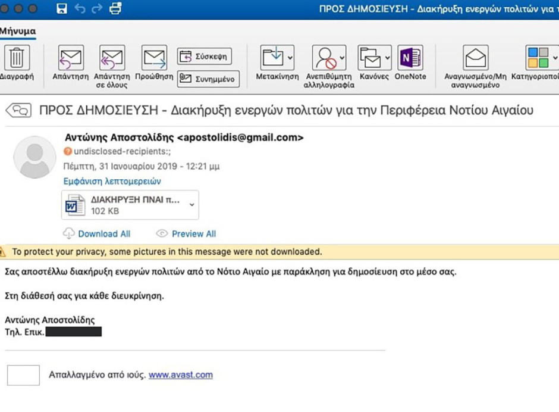Open the attachment ΔΙΑΚΗΡΥΞΗ ΠΝΑΙ dropdown chevron

tap(192, 205)
